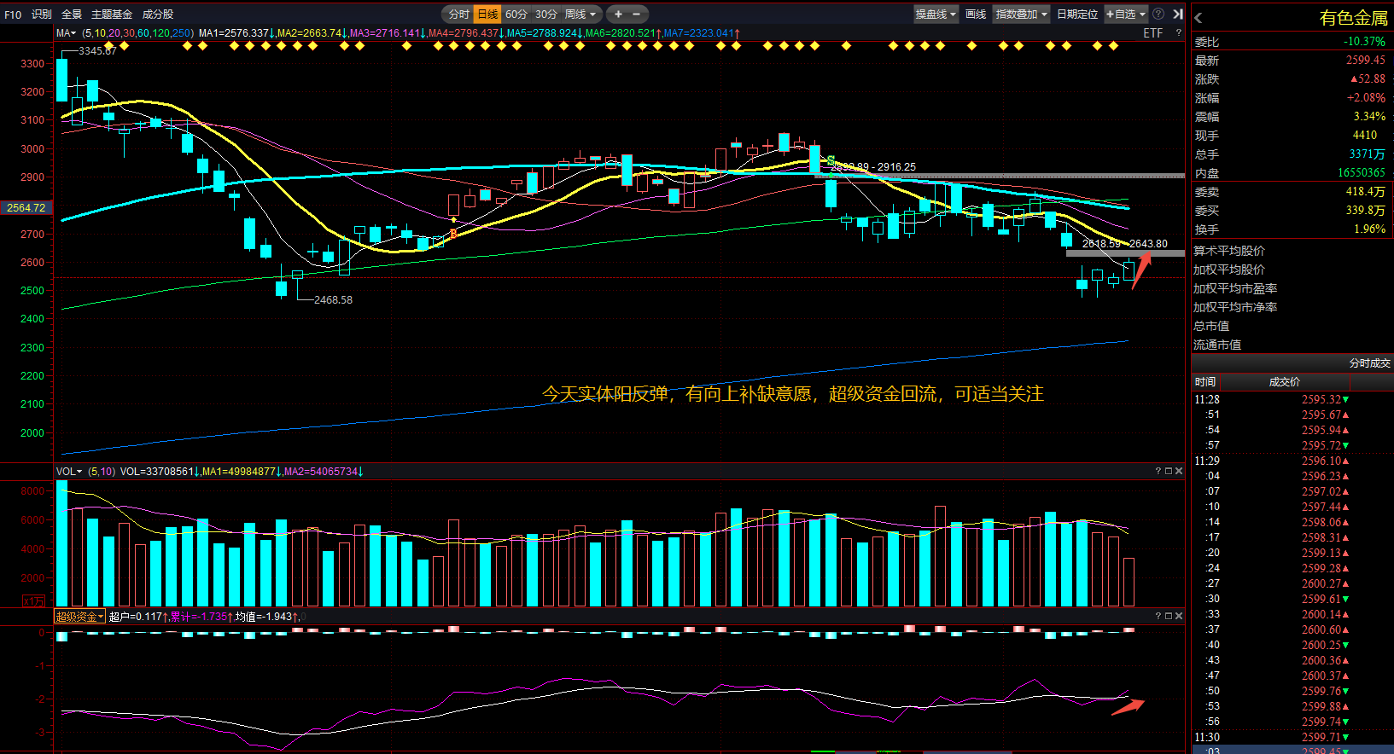
Task: Open the 成分股 constituents list
Action: (158, 14)
